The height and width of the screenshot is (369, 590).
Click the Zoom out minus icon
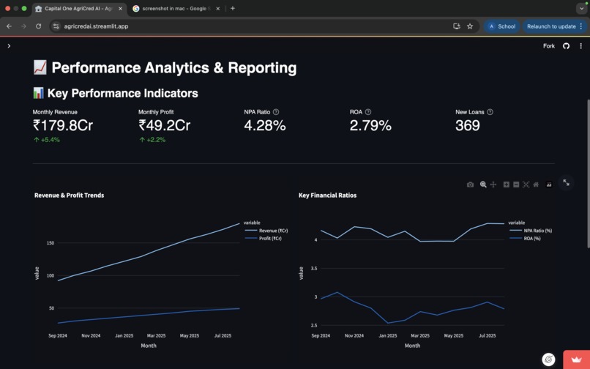516,184
